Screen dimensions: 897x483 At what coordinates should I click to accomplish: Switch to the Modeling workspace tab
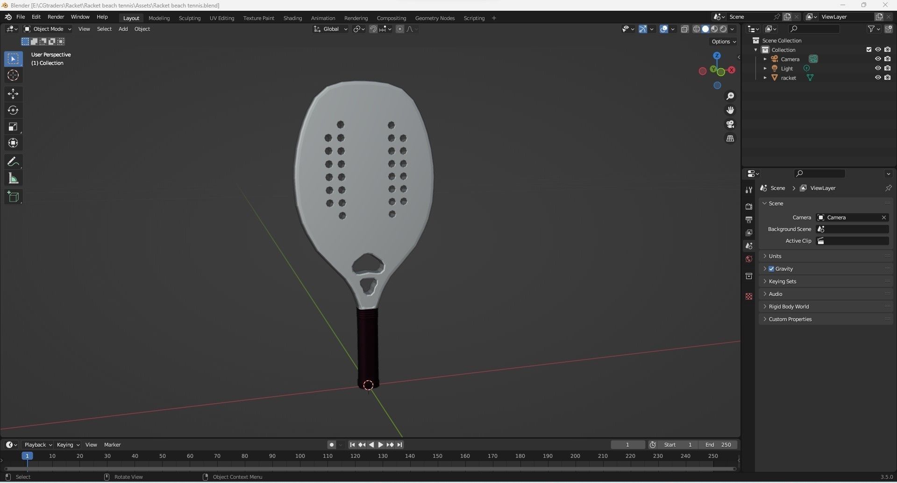point(159,18)
